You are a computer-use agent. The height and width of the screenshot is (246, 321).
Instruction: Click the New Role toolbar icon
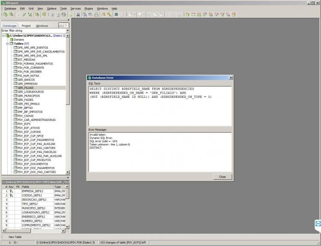[x=234, y=15]
